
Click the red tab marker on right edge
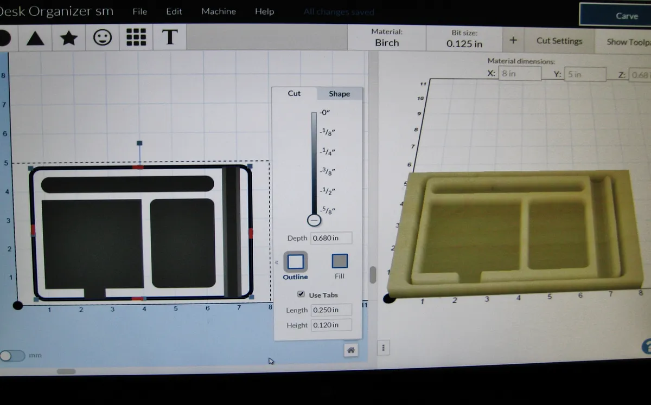tap(251, 233)
